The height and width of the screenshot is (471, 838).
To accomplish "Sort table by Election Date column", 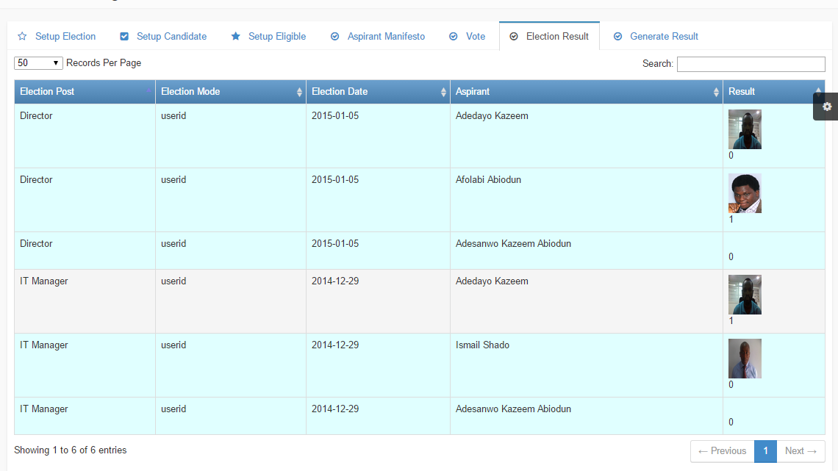I will pos(378,92).
